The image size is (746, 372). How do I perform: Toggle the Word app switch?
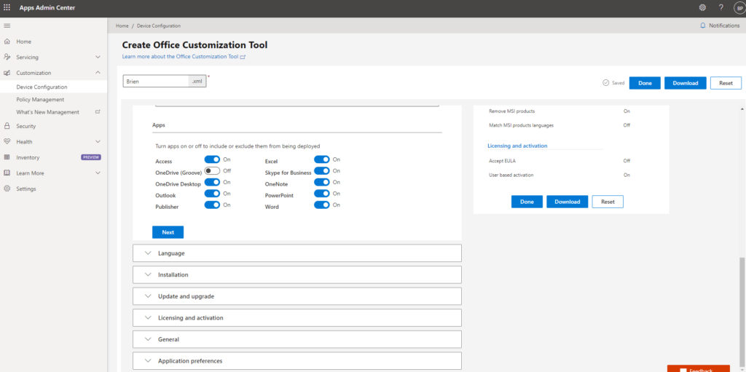pos(321,205)
